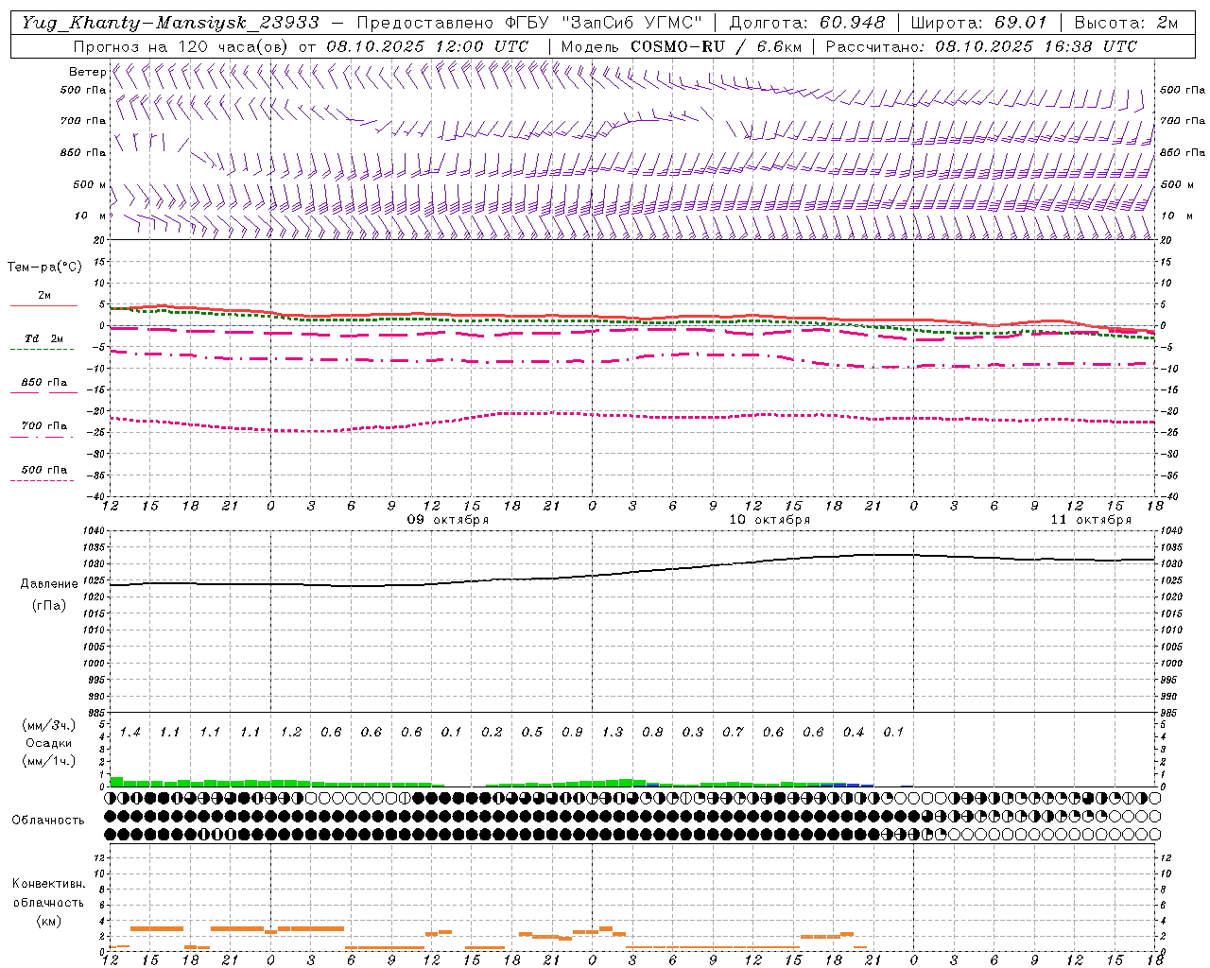The width and height of the screenshot is (1210, 968).
Task: Click the Конвективн. облачность (км) label
Action: point(48,902)
